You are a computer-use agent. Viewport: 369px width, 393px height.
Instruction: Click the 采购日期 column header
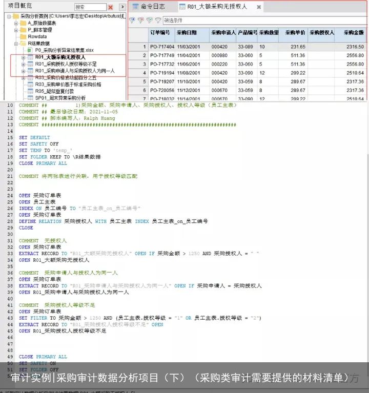tap(192, 35)
